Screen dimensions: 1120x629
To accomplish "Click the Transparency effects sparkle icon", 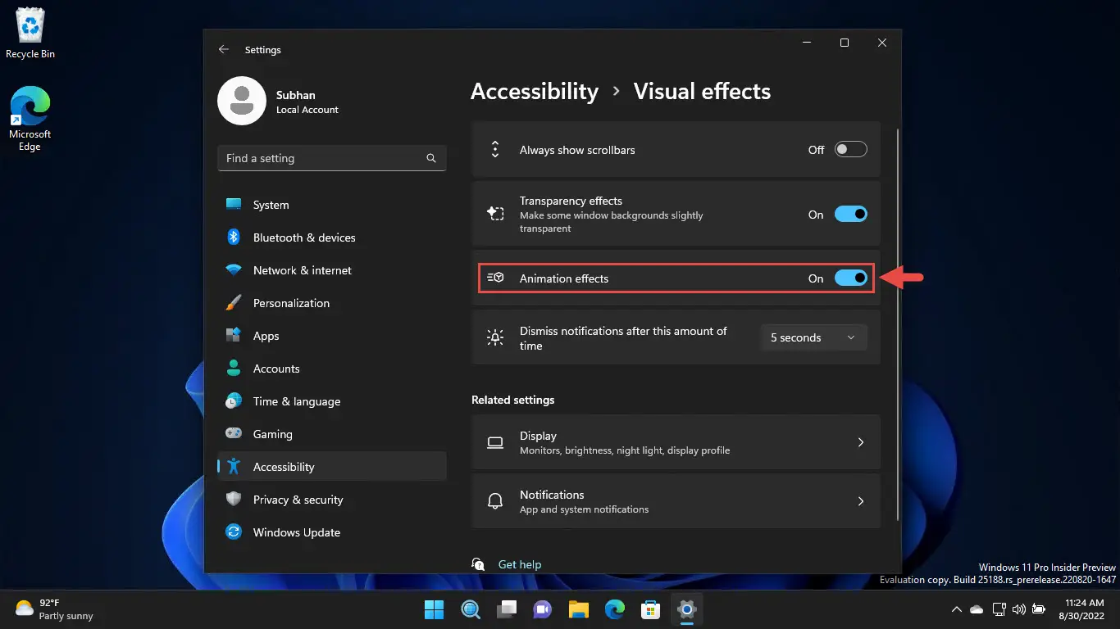I will (495, 214).
